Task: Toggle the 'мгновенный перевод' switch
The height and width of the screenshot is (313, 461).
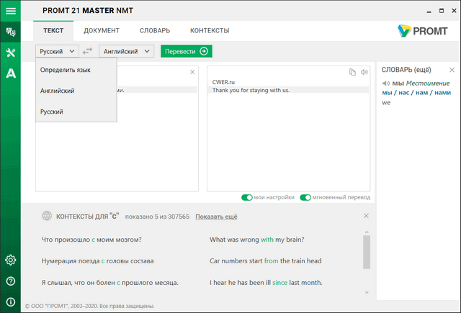Action: coord(305,197)
